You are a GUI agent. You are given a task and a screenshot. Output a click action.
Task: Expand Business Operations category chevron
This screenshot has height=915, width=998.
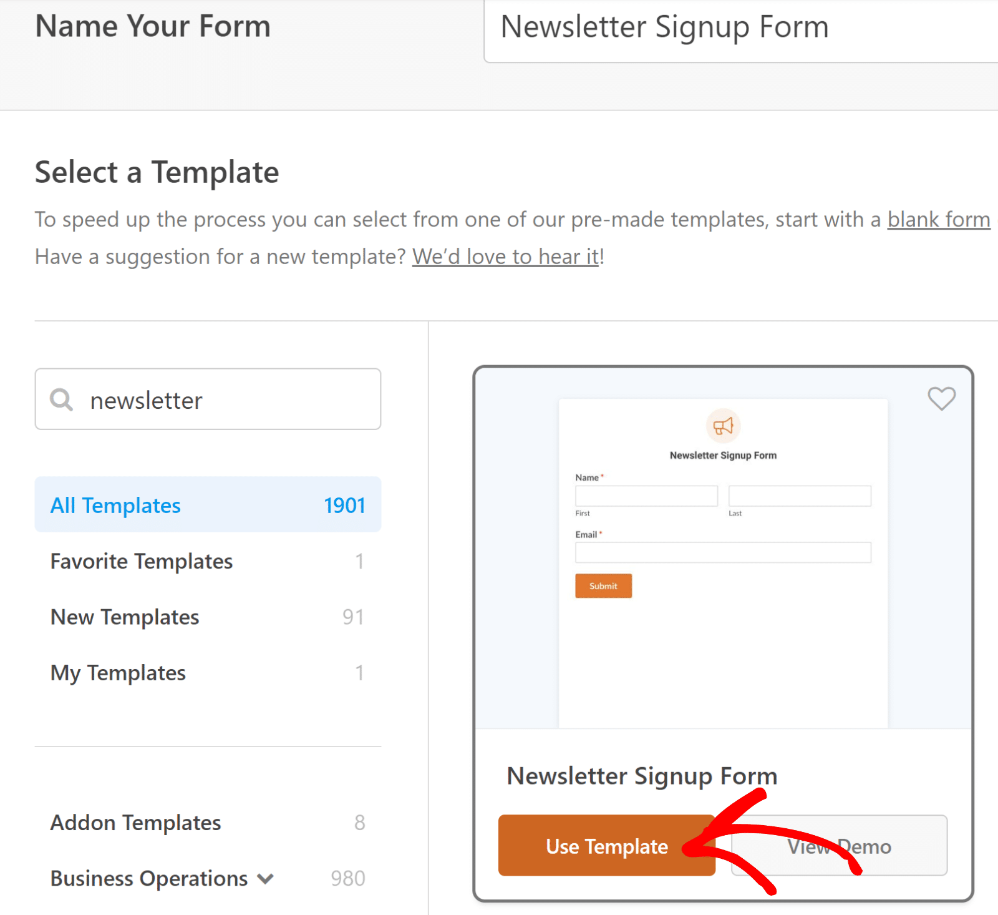point(265,878)
